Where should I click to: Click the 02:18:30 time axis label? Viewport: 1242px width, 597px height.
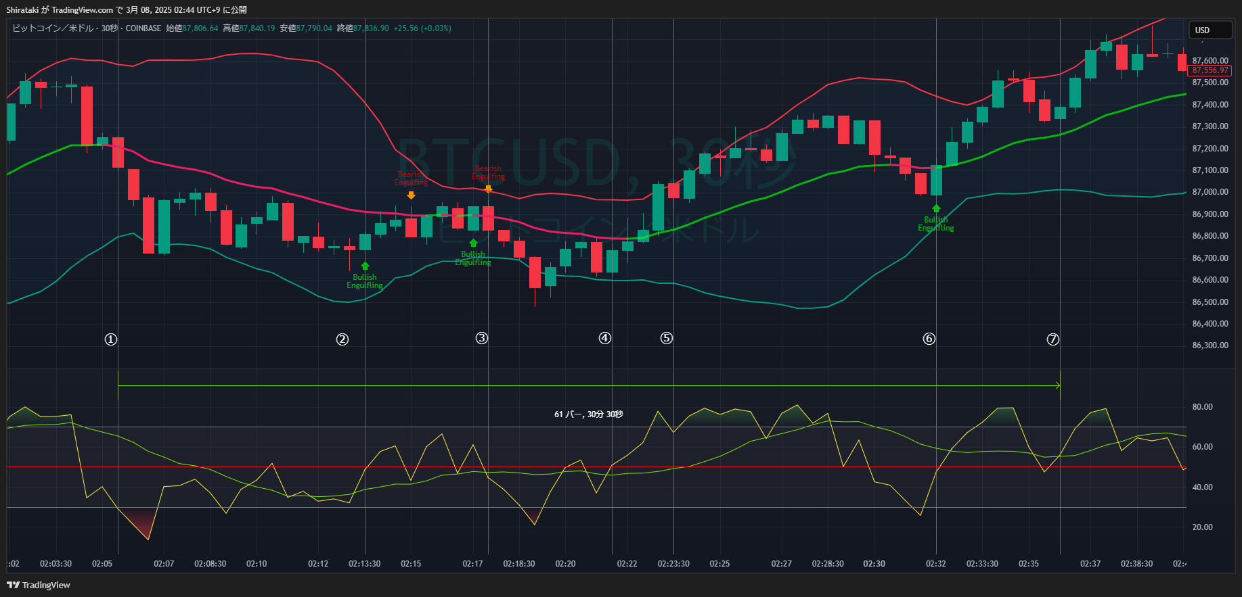[519, 564]
